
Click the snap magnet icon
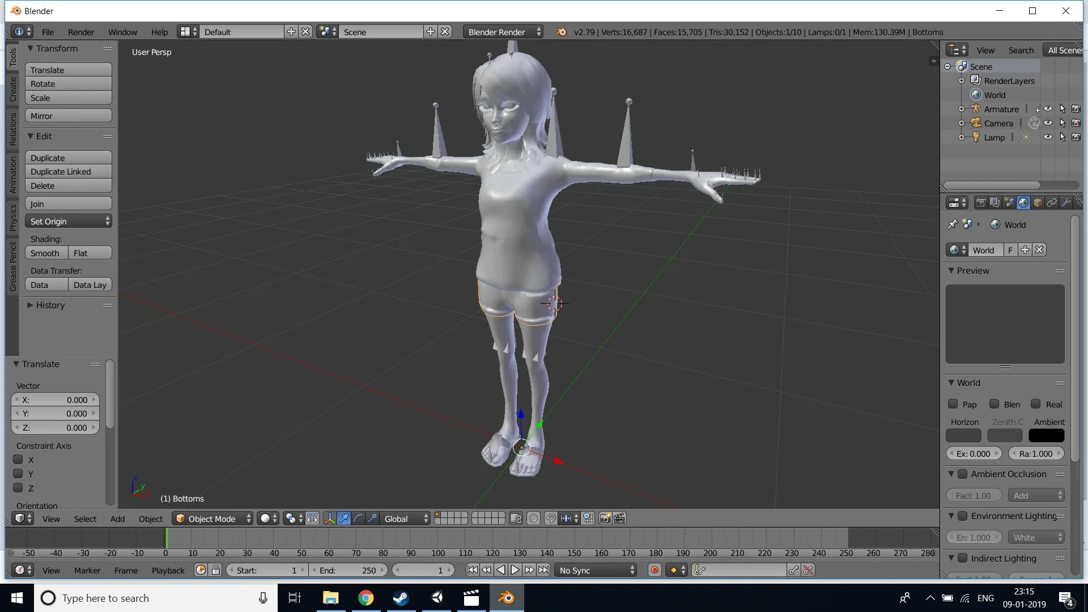pyautogui.click(x=550, y=518)
